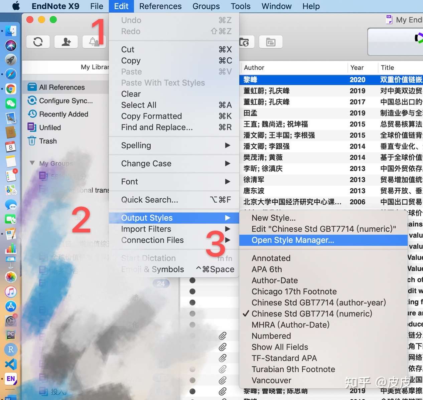The width and height of the screenshot is (423, 400).
Task: Open a paperclip attachment on a reference
Action: [x=223, y=336]
